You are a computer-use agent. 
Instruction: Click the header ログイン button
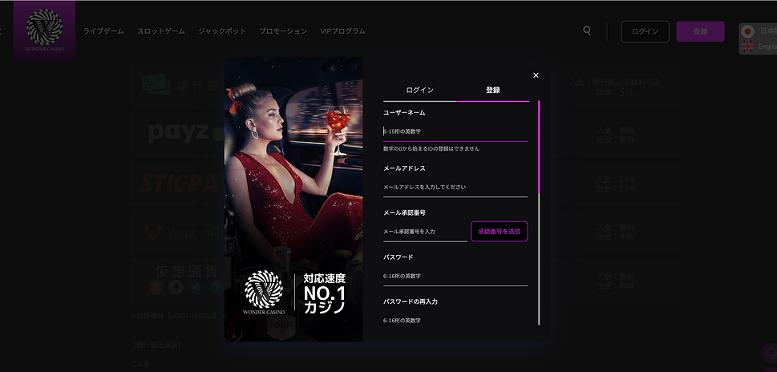645,31
